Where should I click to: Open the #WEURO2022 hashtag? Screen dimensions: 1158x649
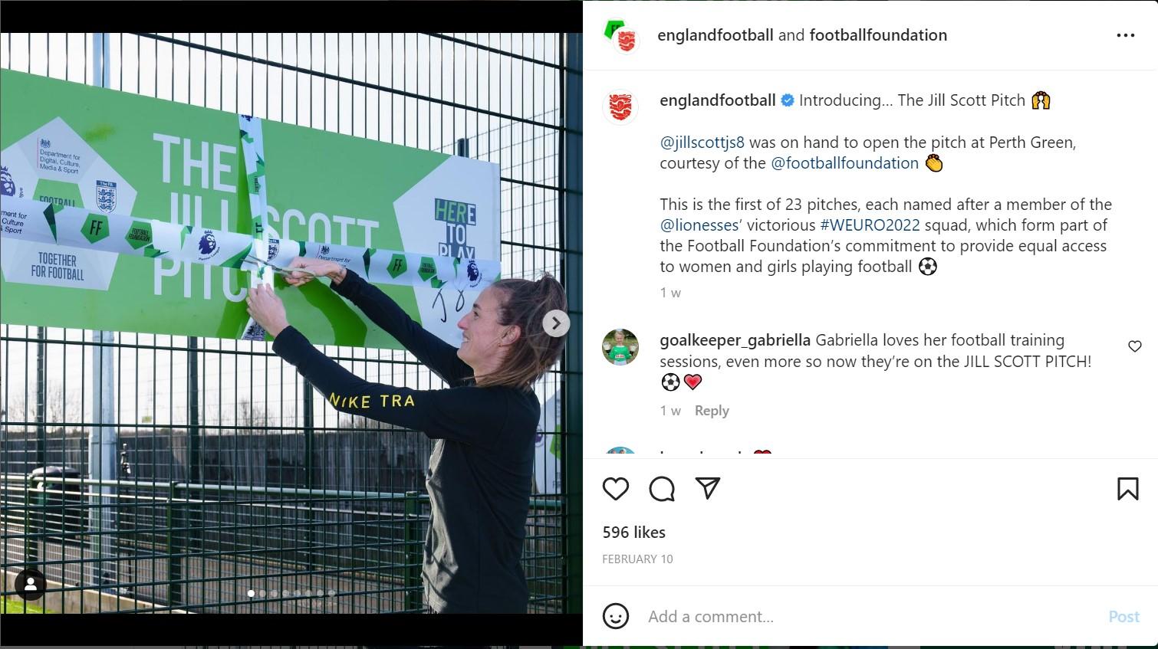pyautogui.click(x=870, y=225)
